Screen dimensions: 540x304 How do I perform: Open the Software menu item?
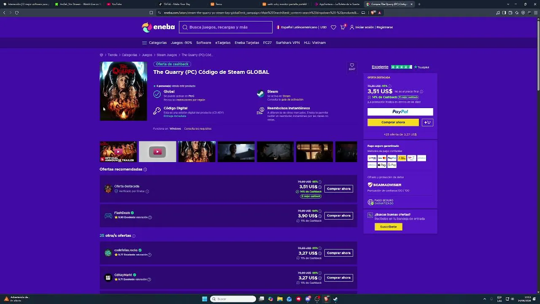203,43
